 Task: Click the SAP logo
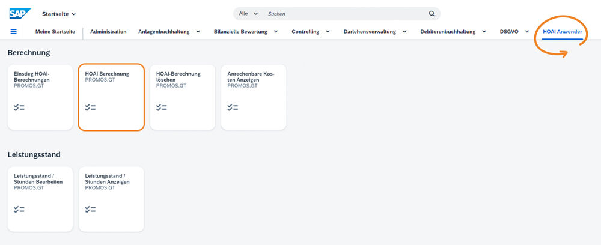coord(20,13)
